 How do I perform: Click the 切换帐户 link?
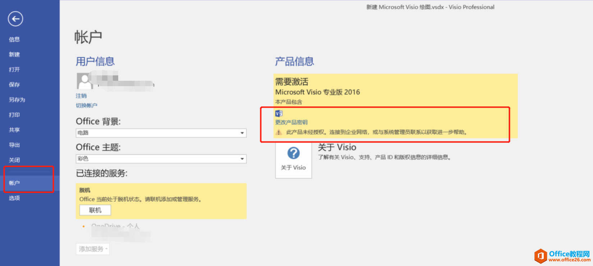(87, 105)
